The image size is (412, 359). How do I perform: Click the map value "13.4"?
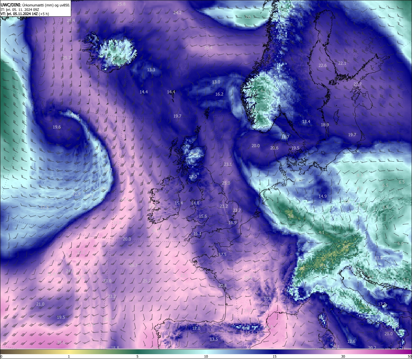pos(306,121)
